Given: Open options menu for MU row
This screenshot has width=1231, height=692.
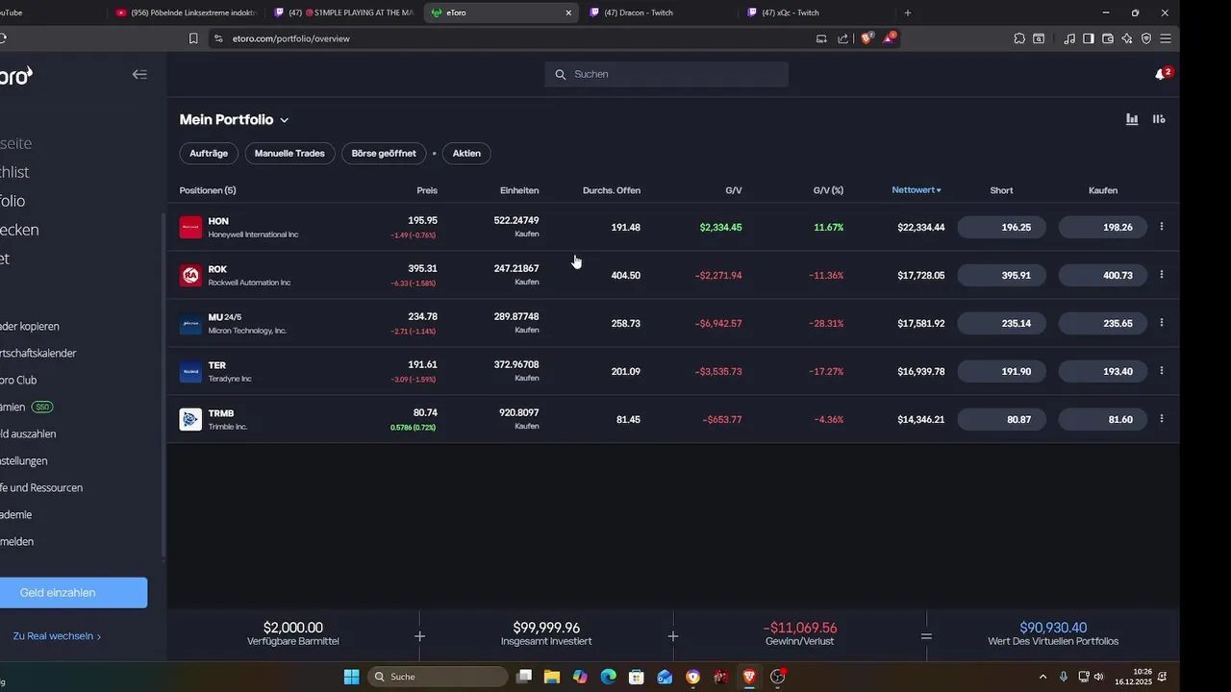Looking at the screenshot, I should click(1162, 323).
